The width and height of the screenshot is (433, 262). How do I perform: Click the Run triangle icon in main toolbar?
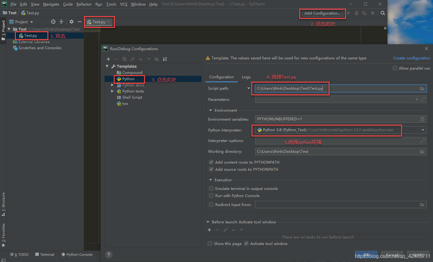tap(349, 13)
